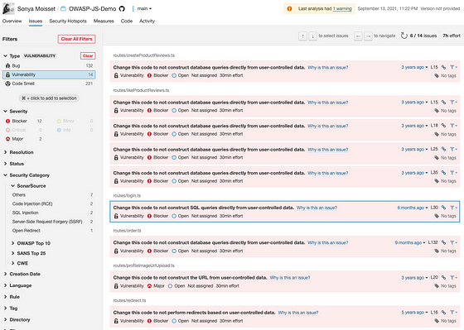Click the GitHub icon next to OWASP-JS-Demo
This screenshot has width=464, height=330.
click(x=122, y=9)
